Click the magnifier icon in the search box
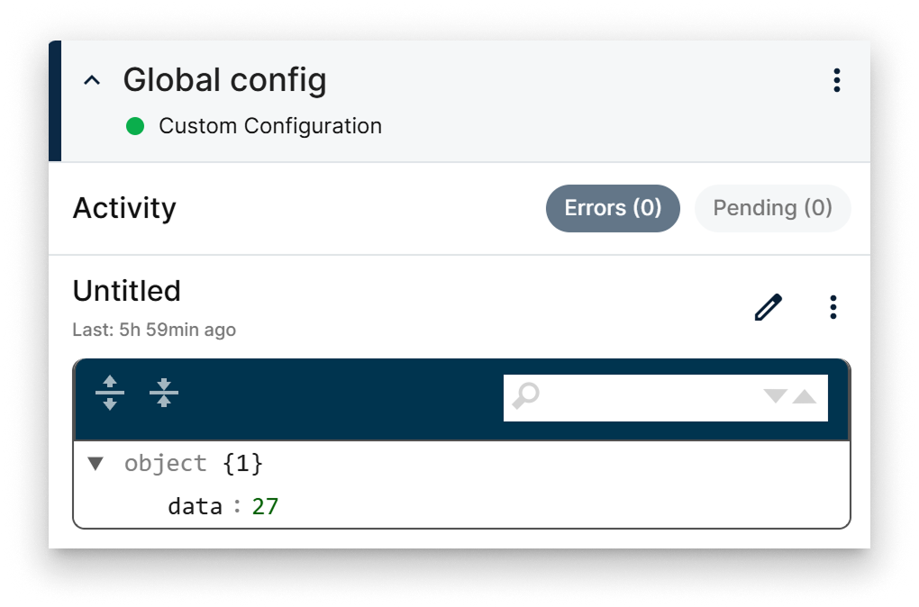 tap(525, 396)
